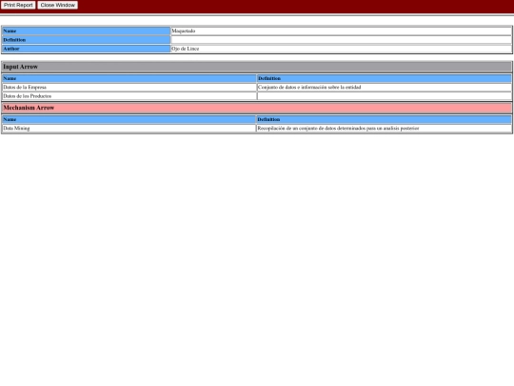Click the 'Conjunto de datos e información' definition

309,88
